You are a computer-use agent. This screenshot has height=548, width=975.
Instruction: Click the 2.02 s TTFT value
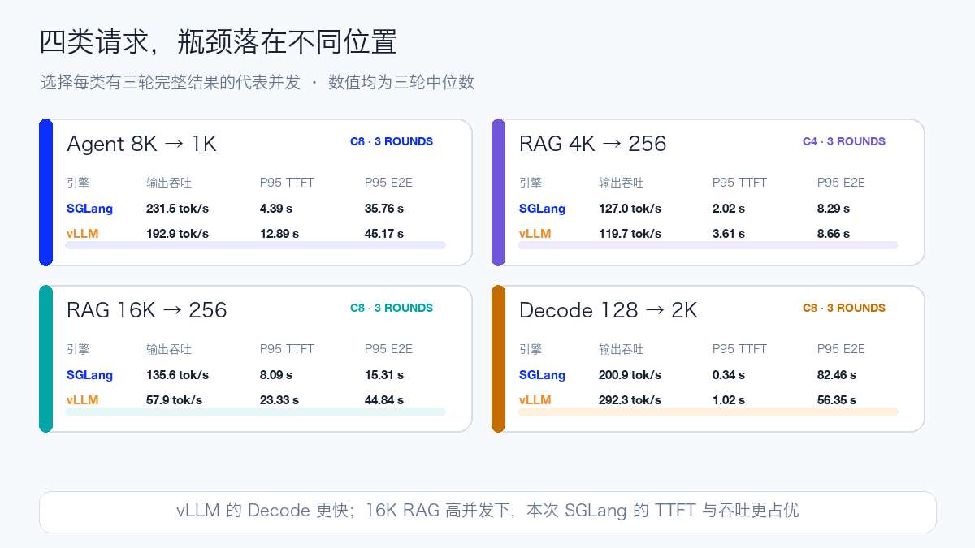tap(729, 209)
